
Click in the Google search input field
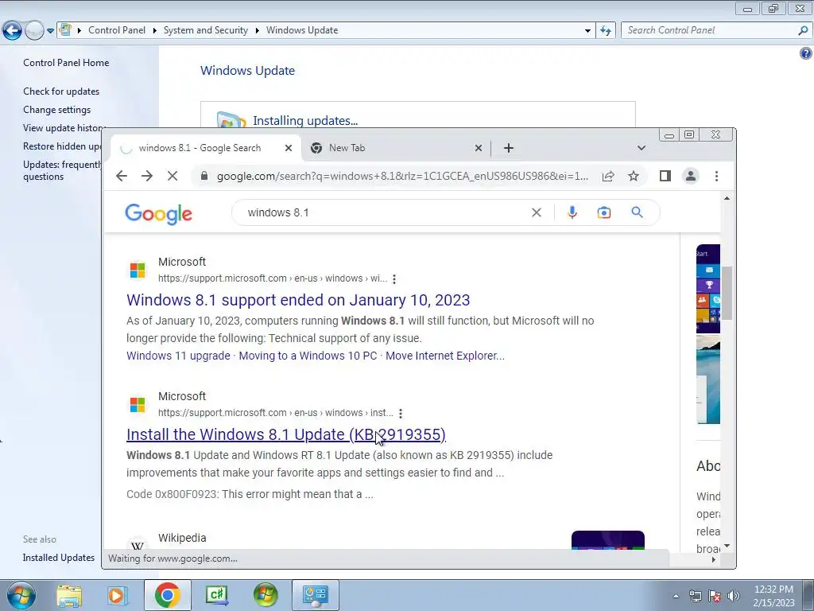point(384,212)
